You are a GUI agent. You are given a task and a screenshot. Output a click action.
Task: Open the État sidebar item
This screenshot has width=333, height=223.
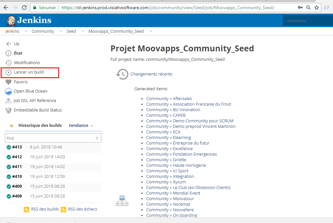click(x=18, y=53)
